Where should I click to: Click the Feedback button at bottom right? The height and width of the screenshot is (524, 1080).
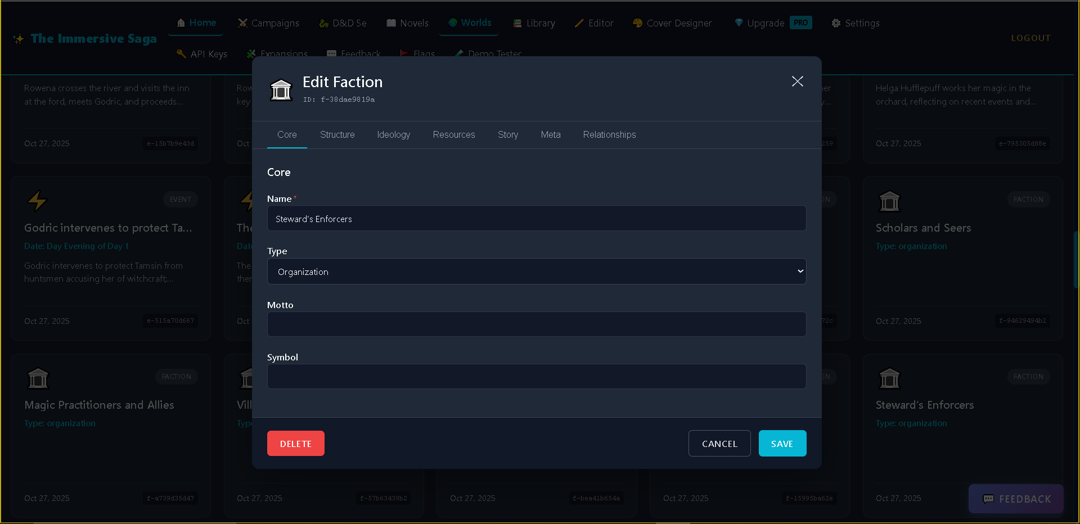click(1015, 499)
